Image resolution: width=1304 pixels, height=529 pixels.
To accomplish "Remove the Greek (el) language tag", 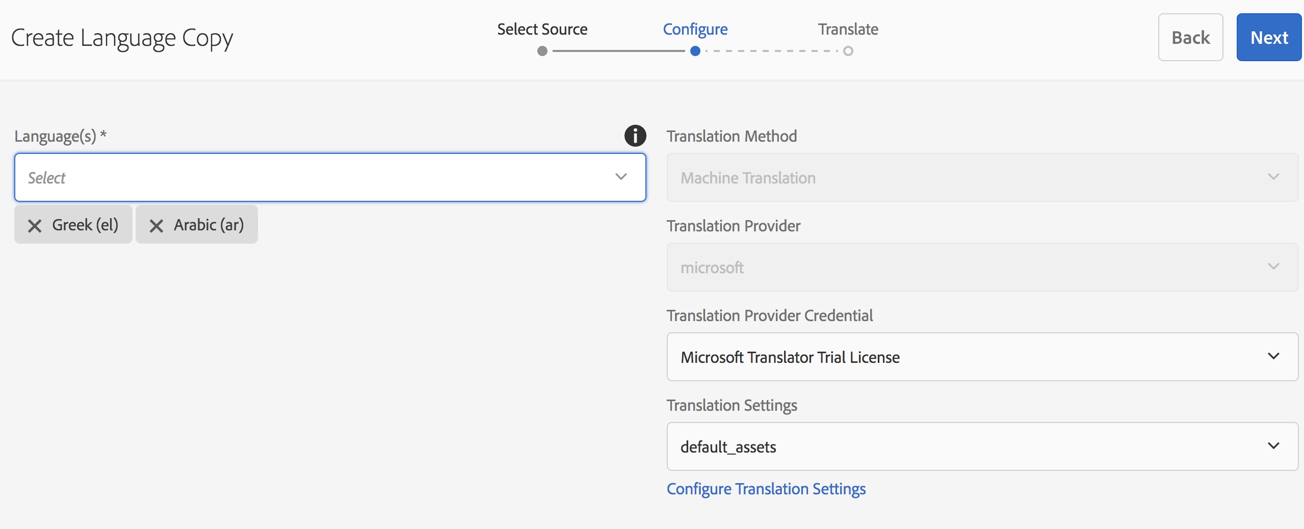I will [x=35, y=225].
